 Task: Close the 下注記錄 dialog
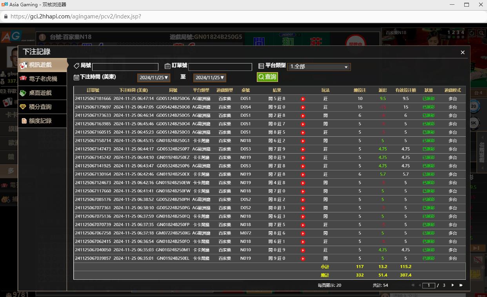(x=463, y=52)
